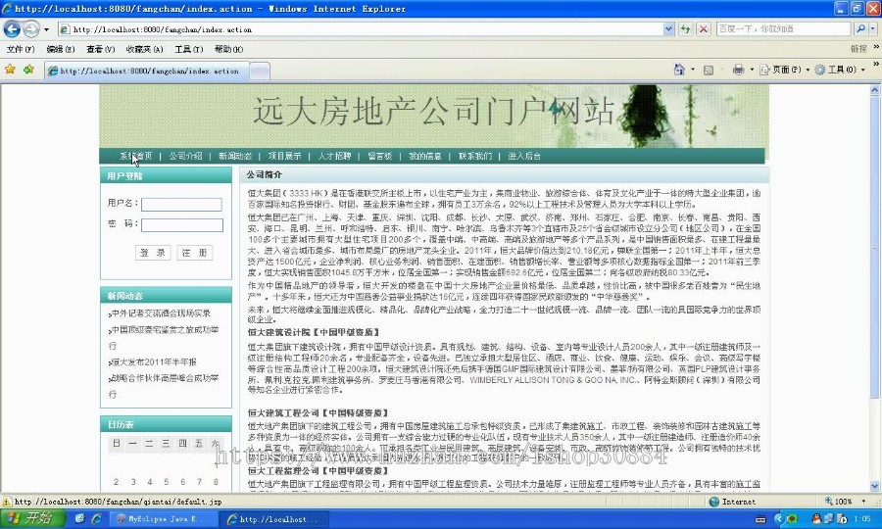882x529 pixels.
Task: Click the status bar warning icon
Action: [x=7, y=502]
